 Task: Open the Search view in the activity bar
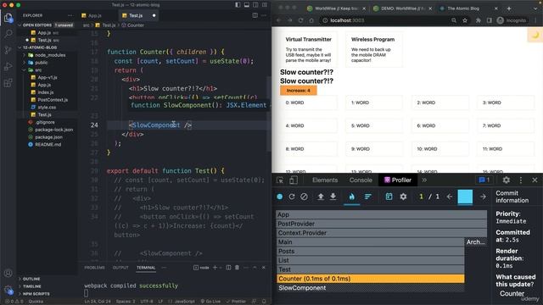pyautogui.click(x=8, y=34)
